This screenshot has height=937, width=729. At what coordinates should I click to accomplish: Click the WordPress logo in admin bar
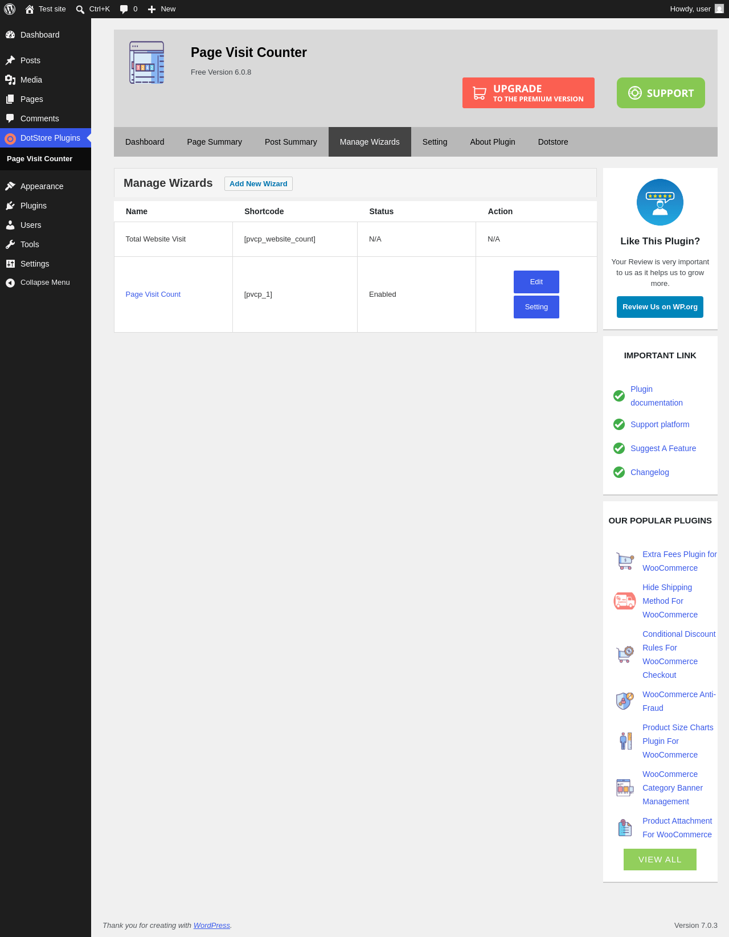[x=10, y=9]
